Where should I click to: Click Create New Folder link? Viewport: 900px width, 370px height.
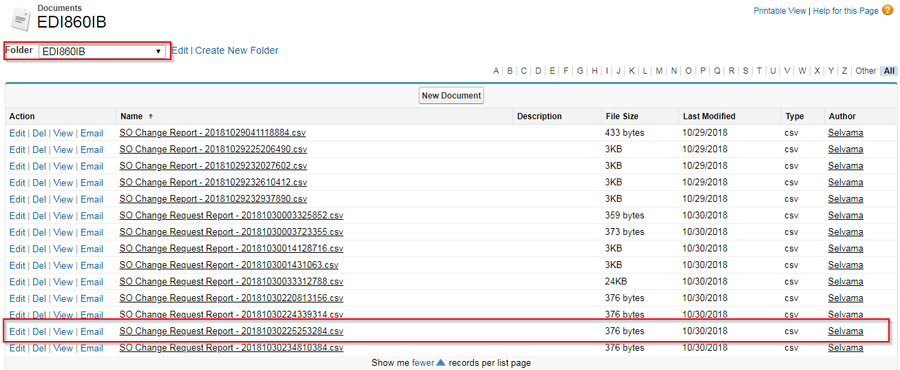237,50
